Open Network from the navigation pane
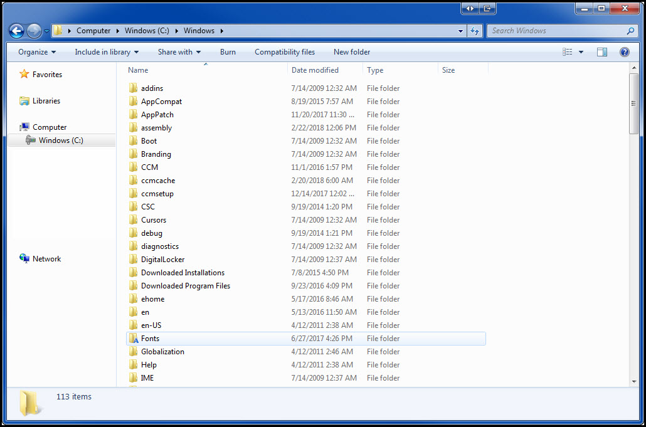This screenshot has height=427, width=646. (x=45, y=258)
